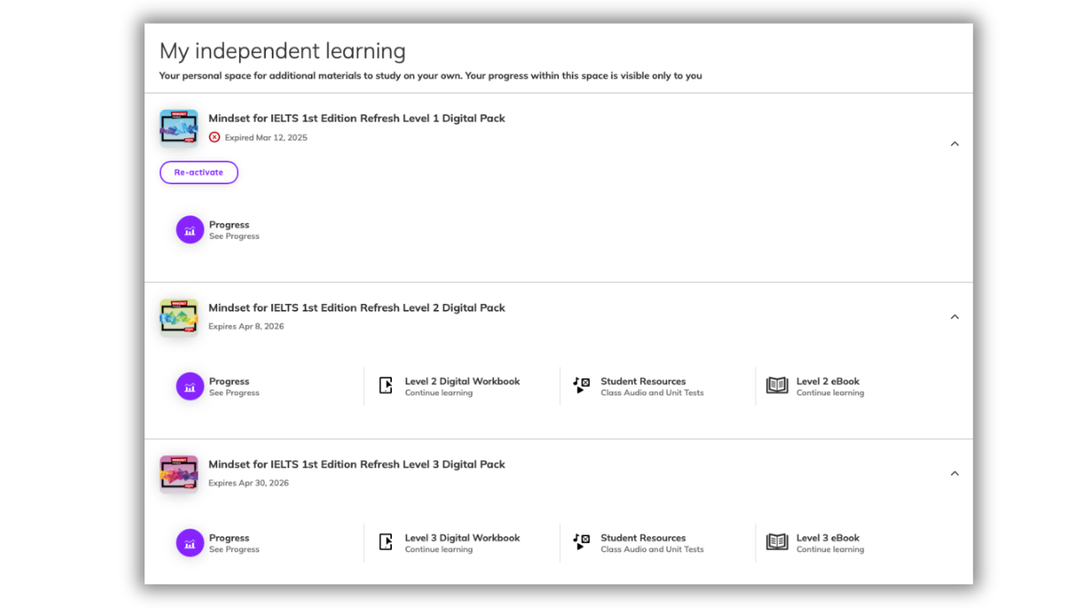Click the 'Your personal space' description text
This screenshot has height=608, width=1081.
point(431,76)
